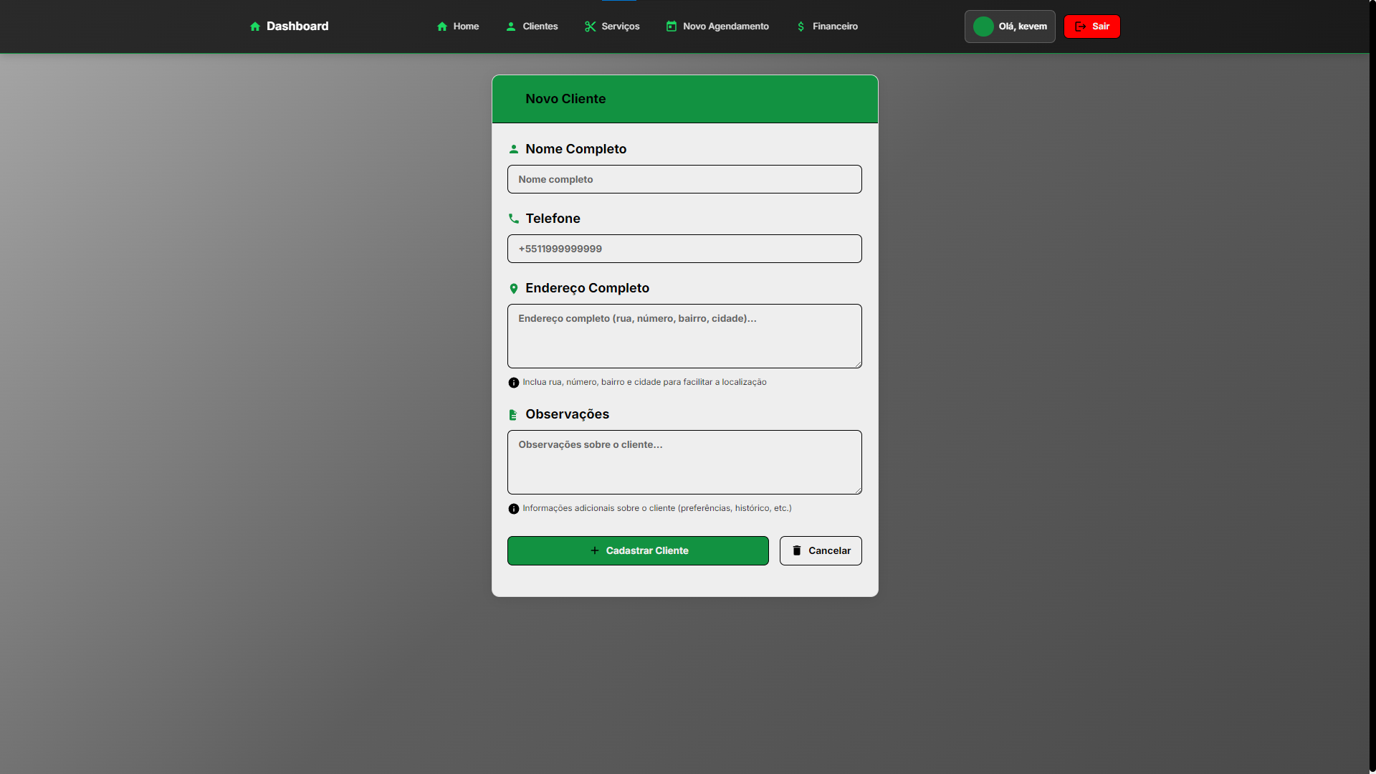Click the note icon next to Observações

click(x=513, y=414)
